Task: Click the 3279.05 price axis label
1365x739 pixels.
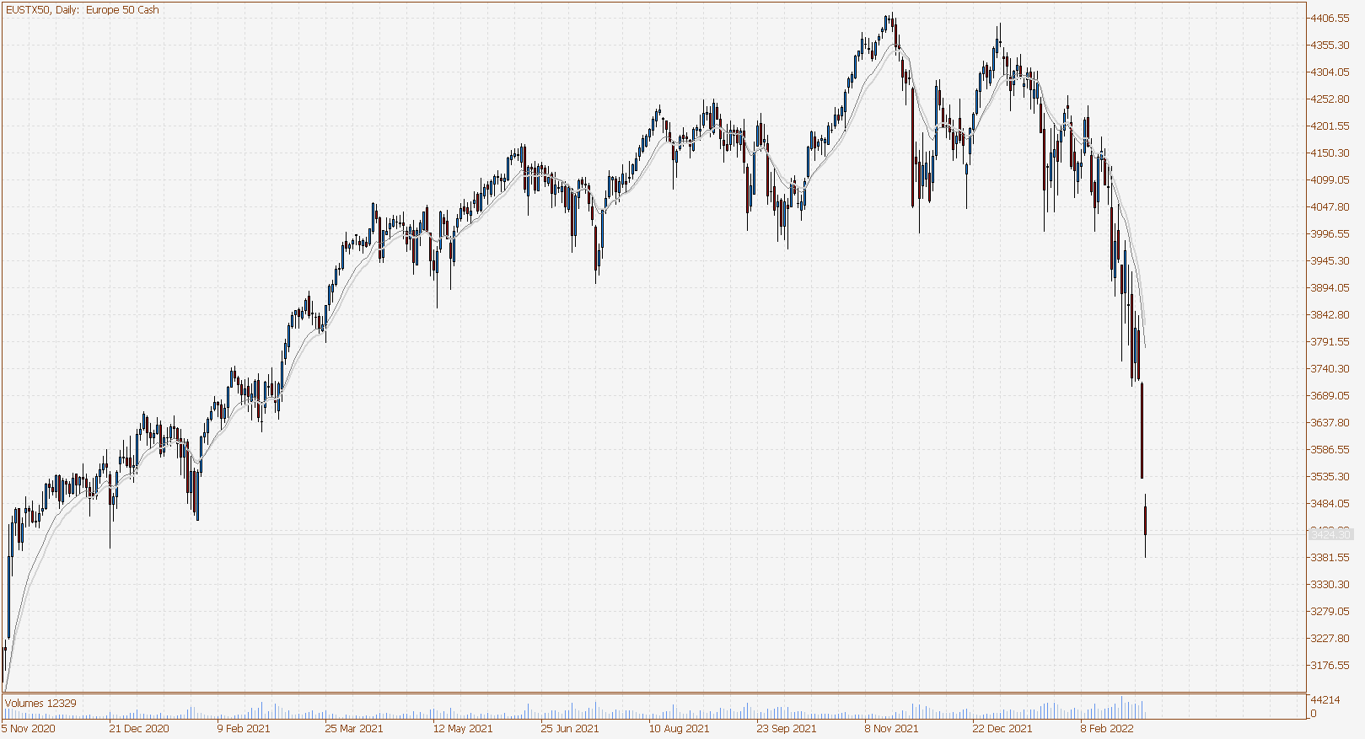Action: (1330, 611)
